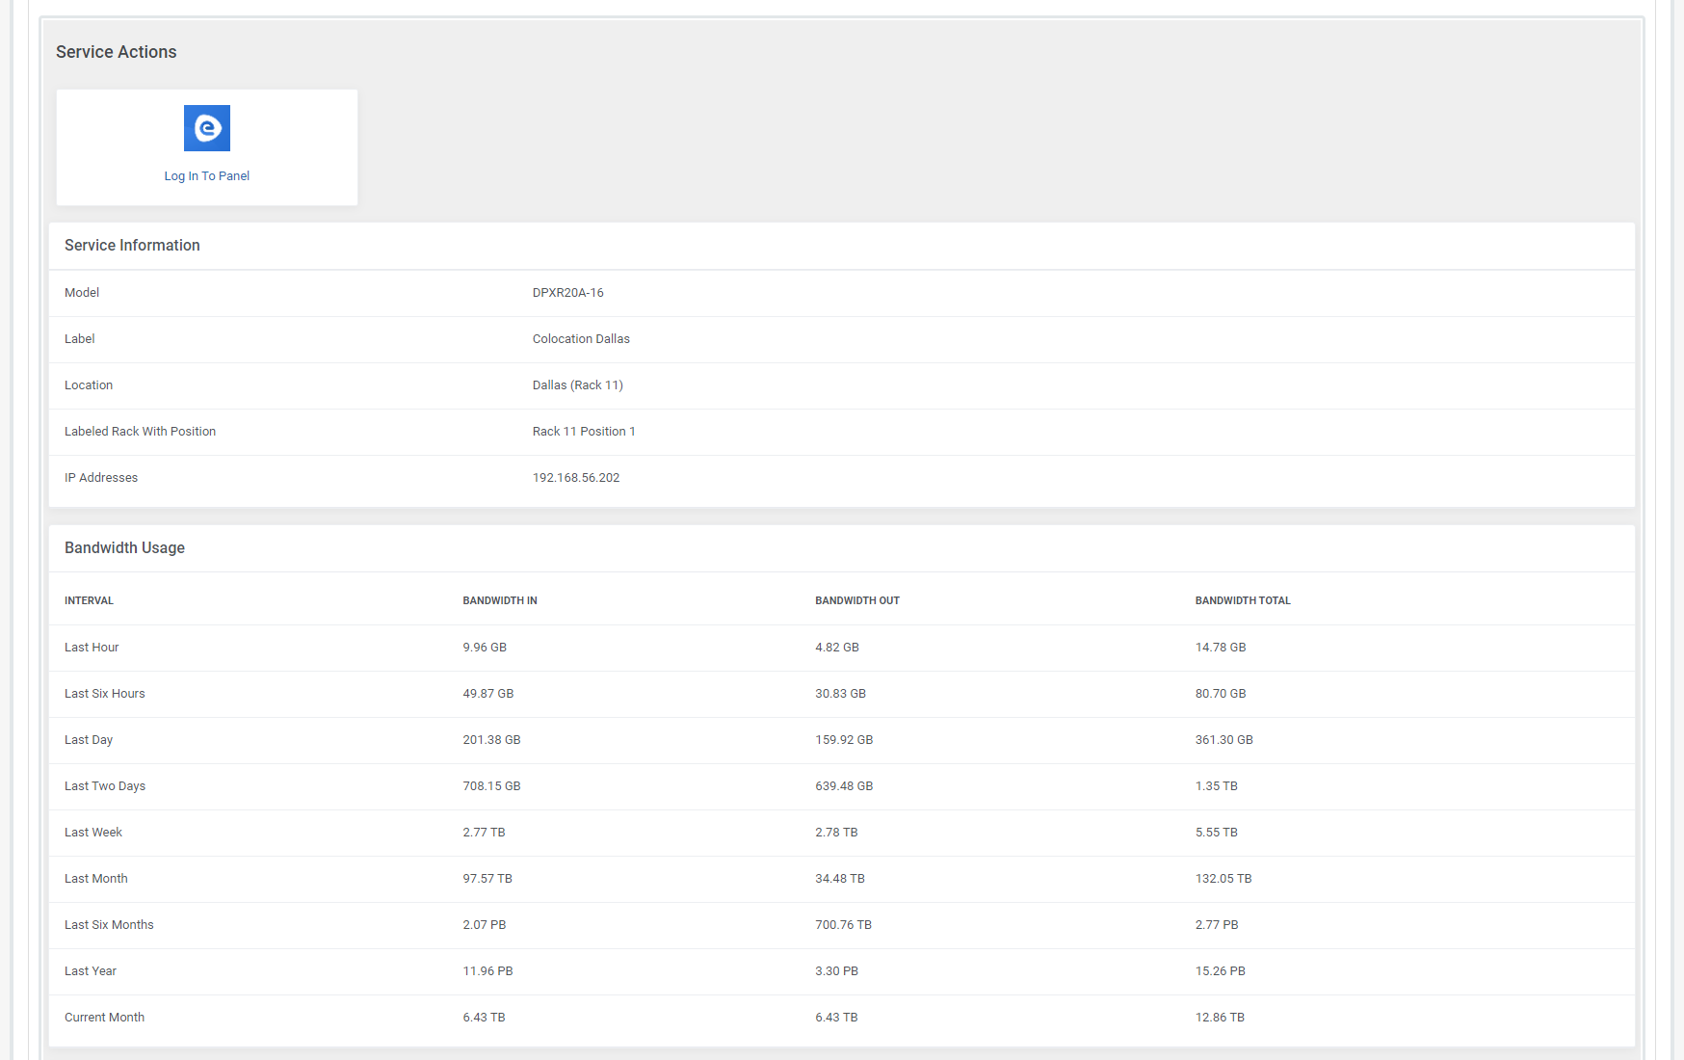1684x1060 pixels.
Task: Click the BANDWIDTH OUT column header
Action: (857, 601)
